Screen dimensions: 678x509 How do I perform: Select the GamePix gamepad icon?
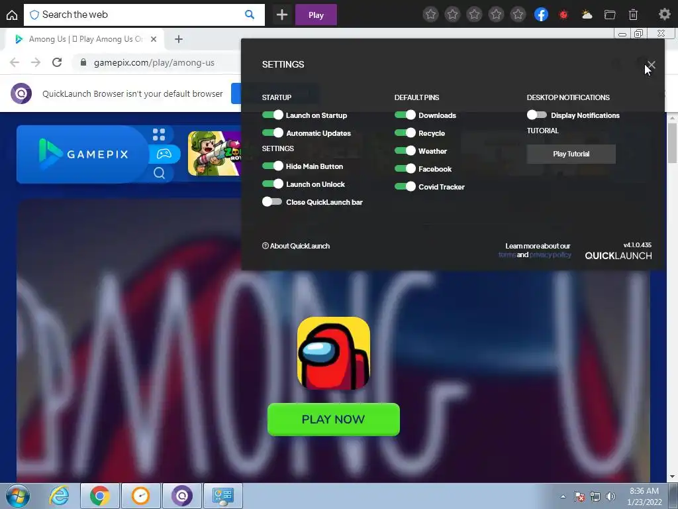pos(164,154)
